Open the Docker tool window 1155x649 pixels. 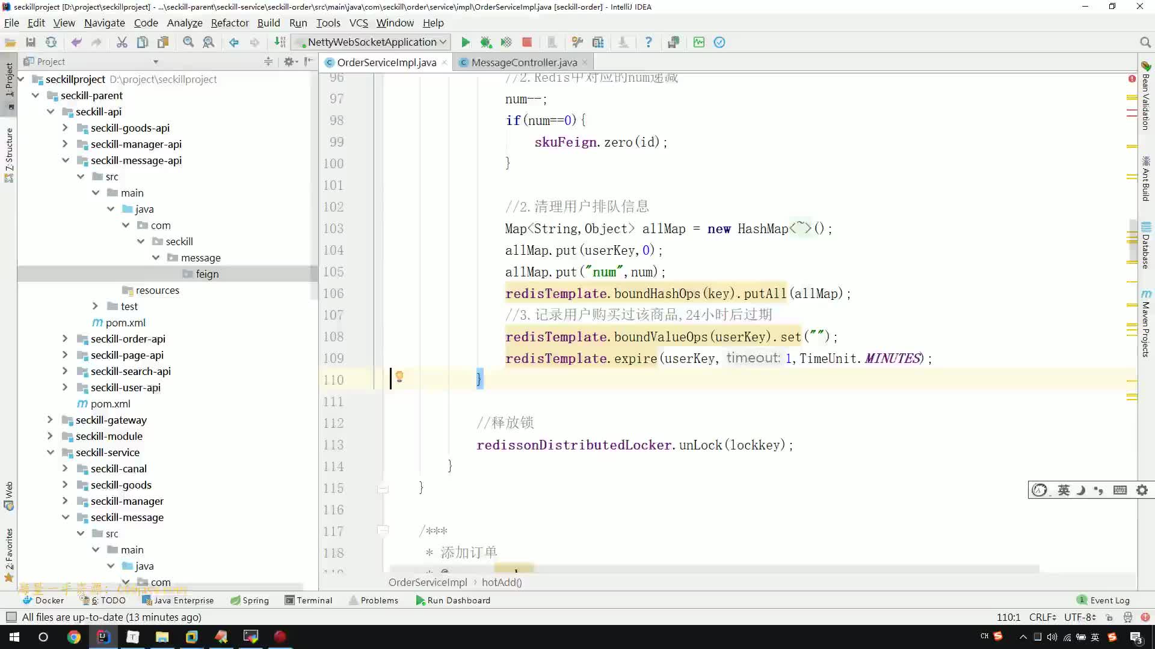tap(43, 600)
